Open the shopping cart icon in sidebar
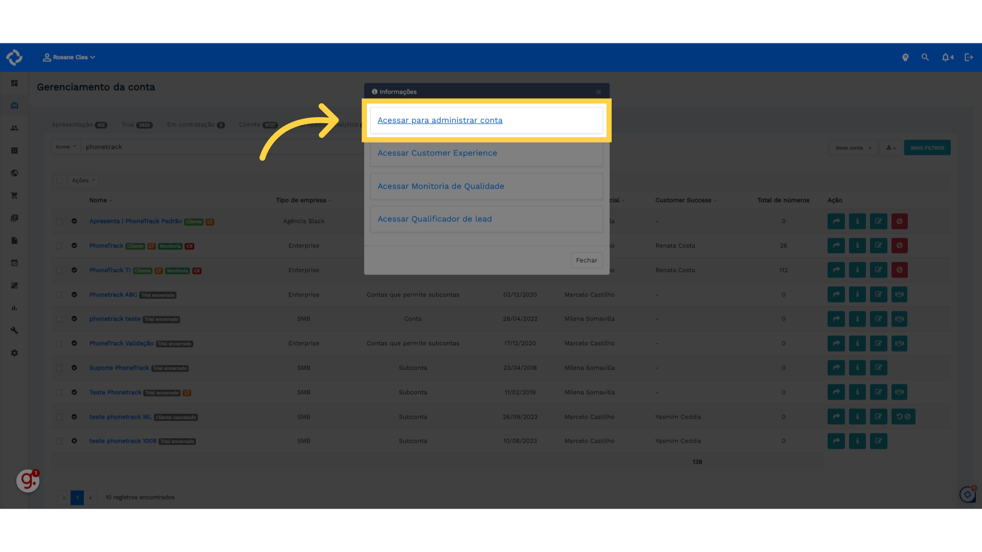The height and width of the screenshot is (552, 982). 14,195
